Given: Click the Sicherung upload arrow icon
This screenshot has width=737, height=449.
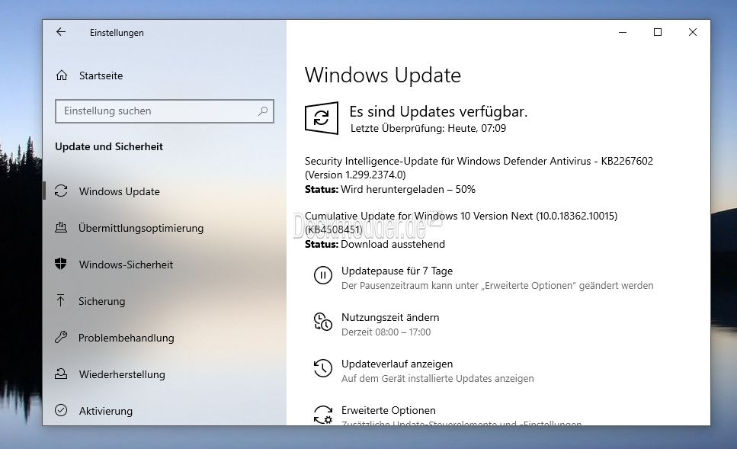Looking at the screenshot, I should 61,300.
